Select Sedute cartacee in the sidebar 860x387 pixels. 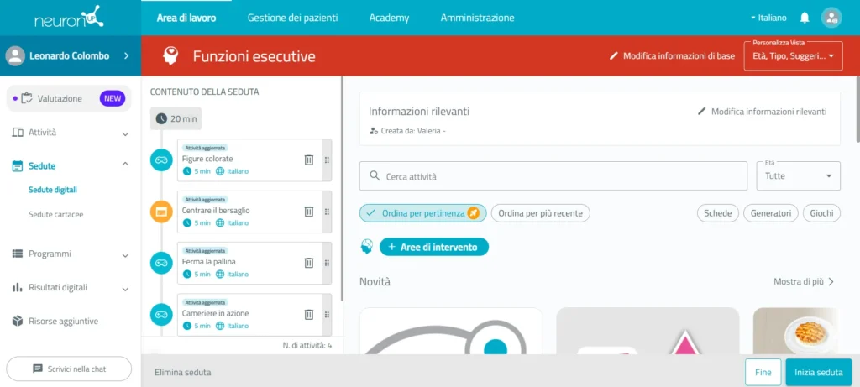click(x=56, y=214)
